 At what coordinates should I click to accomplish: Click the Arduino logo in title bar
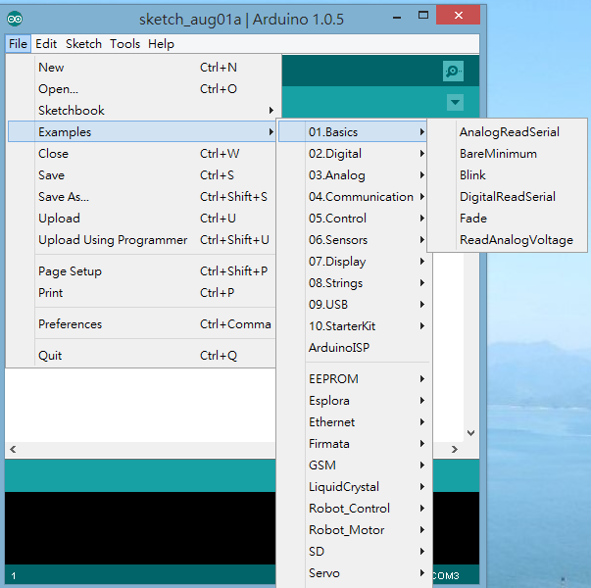pos(15,19)
